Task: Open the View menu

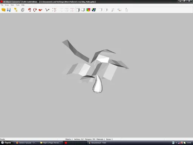Action: [x=12, y=5]
